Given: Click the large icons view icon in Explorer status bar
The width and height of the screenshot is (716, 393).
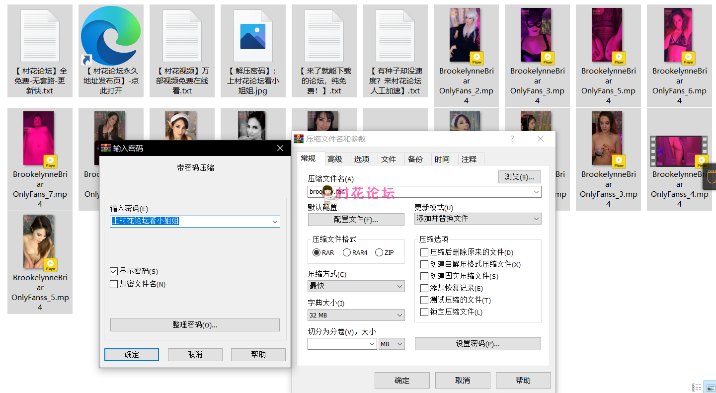Looking at the screenshot, I should click(709, 387).
